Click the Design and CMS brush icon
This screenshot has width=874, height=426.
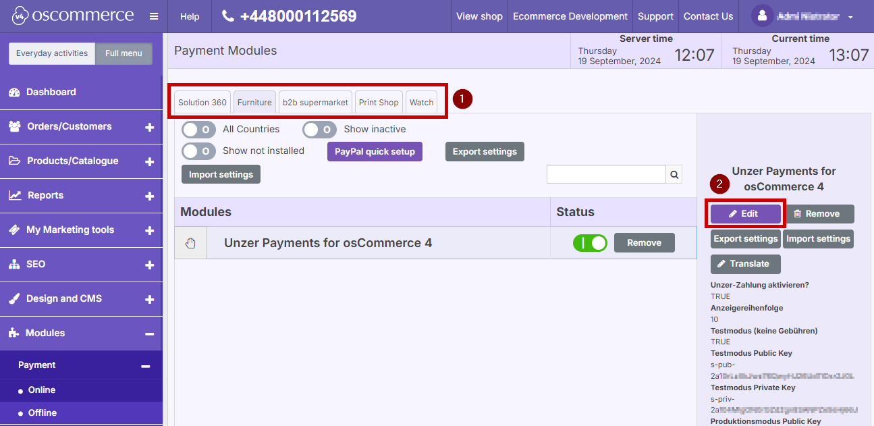pyautogui.click(x=14, y=299)
